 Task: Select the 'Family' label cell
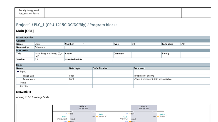pyautogui.click(x=171, y=55)
